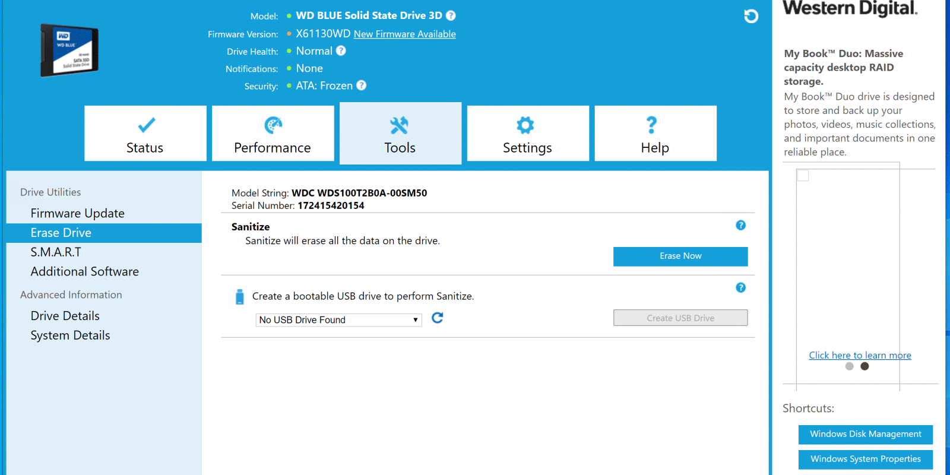
Task: Click the Click here to learn more link
Action: pyautogui.click(x=860, y=355)
